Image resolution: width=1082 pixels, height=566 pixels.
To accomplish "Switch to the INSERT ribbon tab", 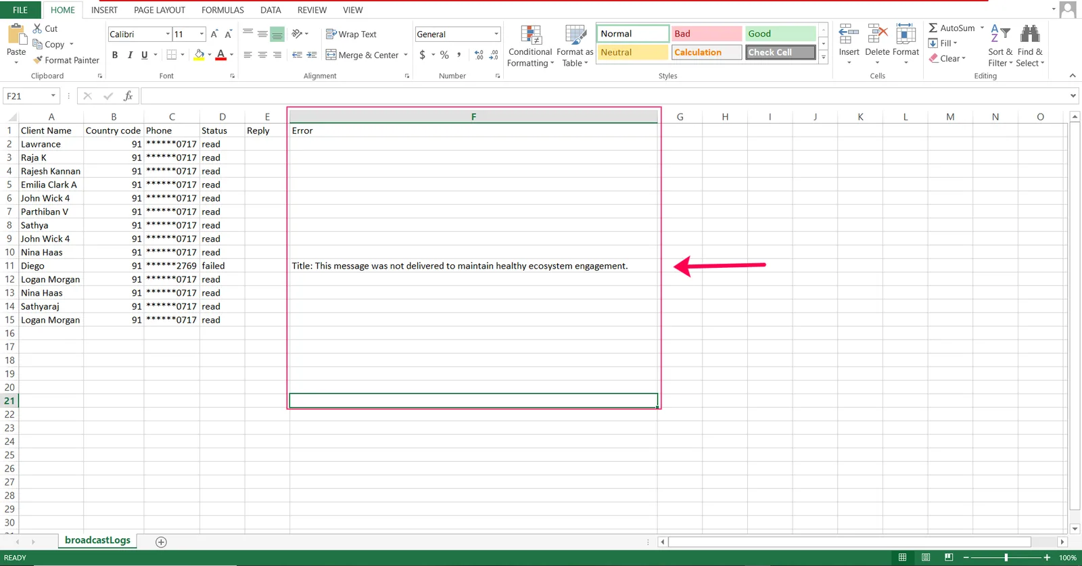I will tap(104, 10).
